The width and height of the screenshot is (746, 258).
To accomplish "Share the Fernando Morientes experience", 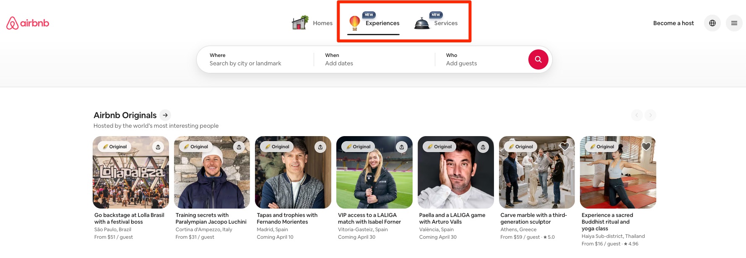I will pos(320,147).
